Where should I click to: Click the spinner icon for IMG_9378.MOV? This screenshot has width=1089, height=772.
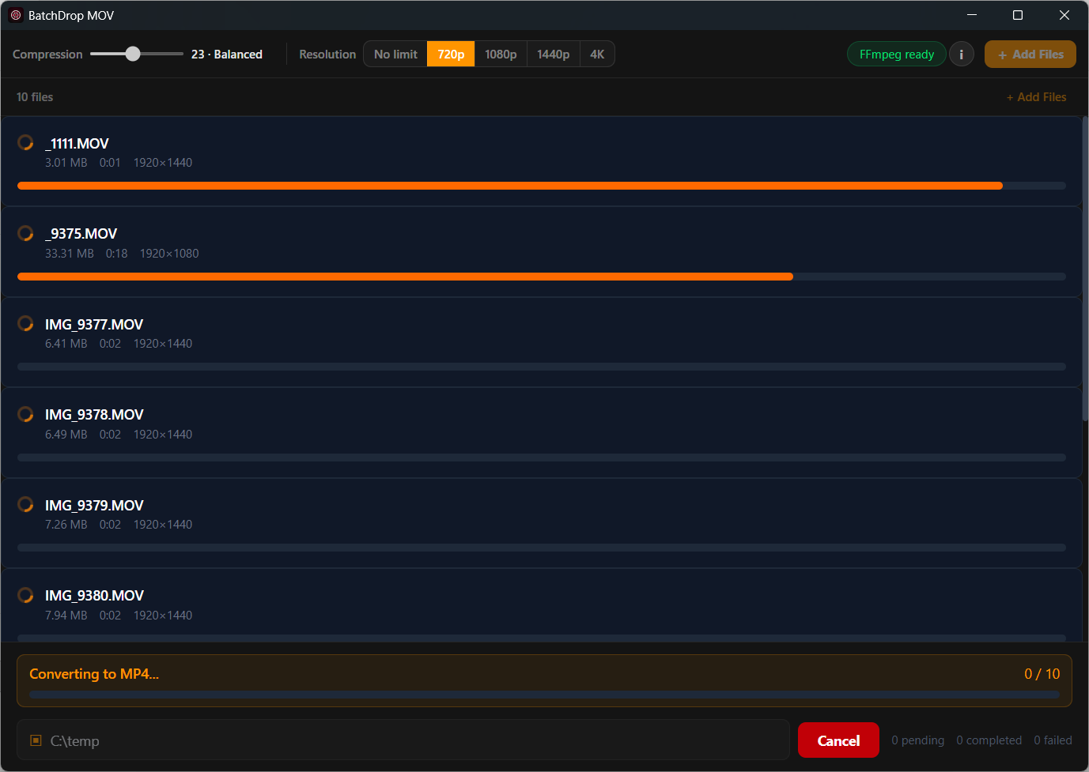tap(25, 414)
